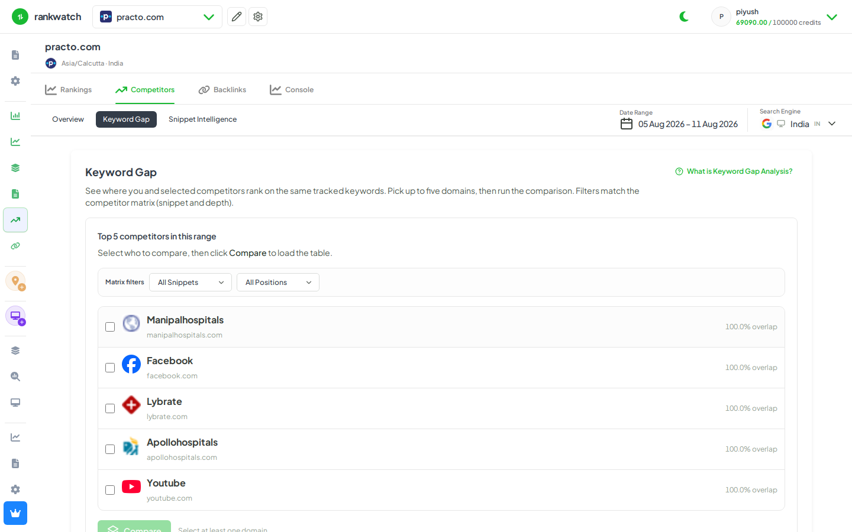Open the Console tab
852x532 pixels.
point(292,90)
